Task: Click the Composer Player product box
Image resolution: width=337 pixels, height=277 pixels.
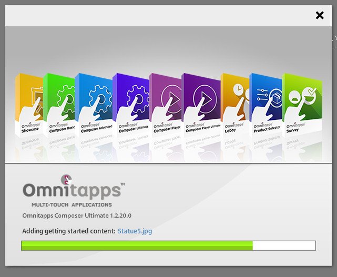Action: click(165, 105)
